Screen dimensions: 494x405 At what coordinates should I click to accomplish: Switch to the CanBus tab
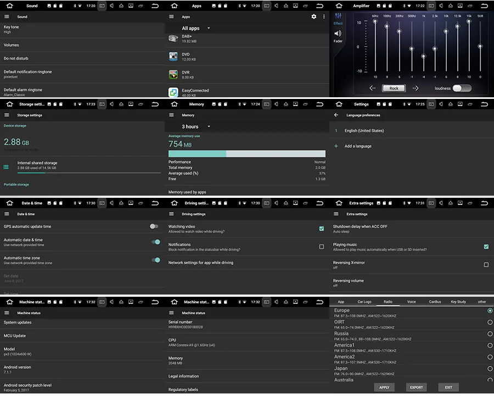tap(435, 302)
